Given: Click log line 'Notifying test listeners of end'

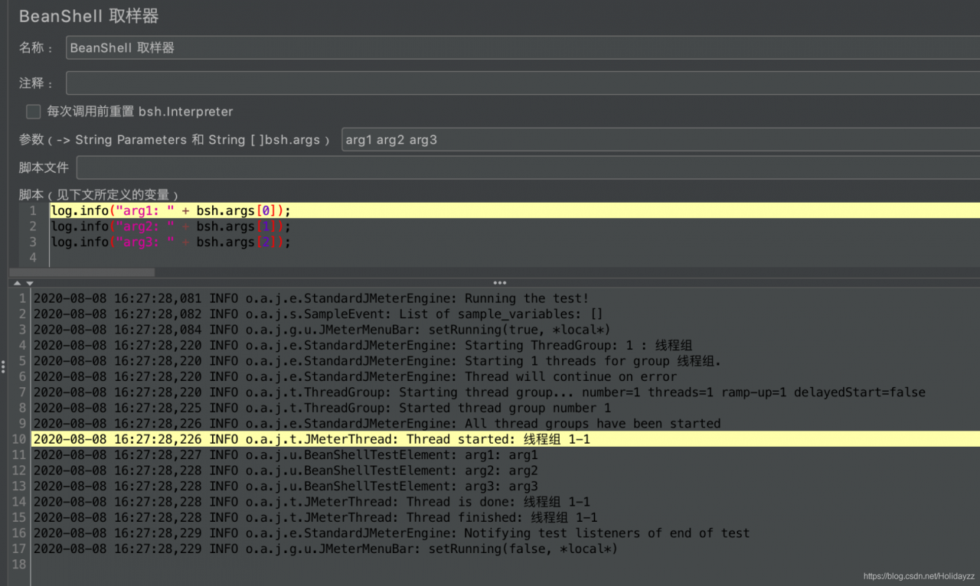Looking at the screenshot, I should [391, 533].
